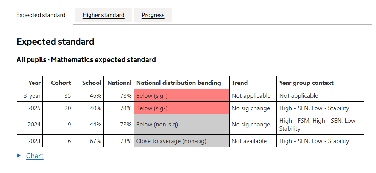Click the Not available trend cell
376x173 pixels.
[x=249, y=141]
